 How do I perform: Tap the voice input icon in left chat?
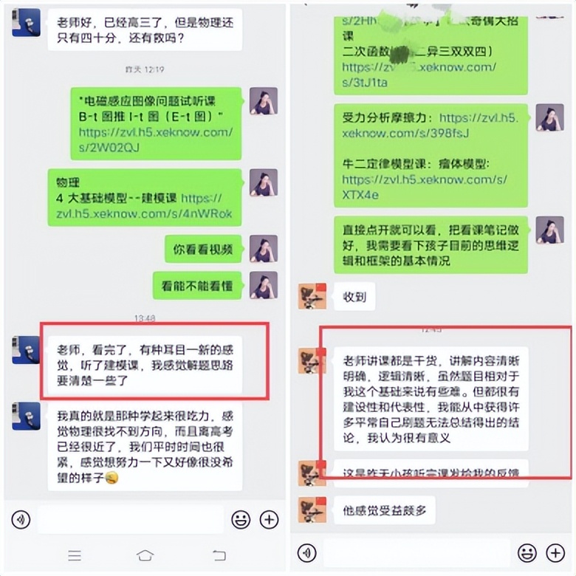pos(21,519)
